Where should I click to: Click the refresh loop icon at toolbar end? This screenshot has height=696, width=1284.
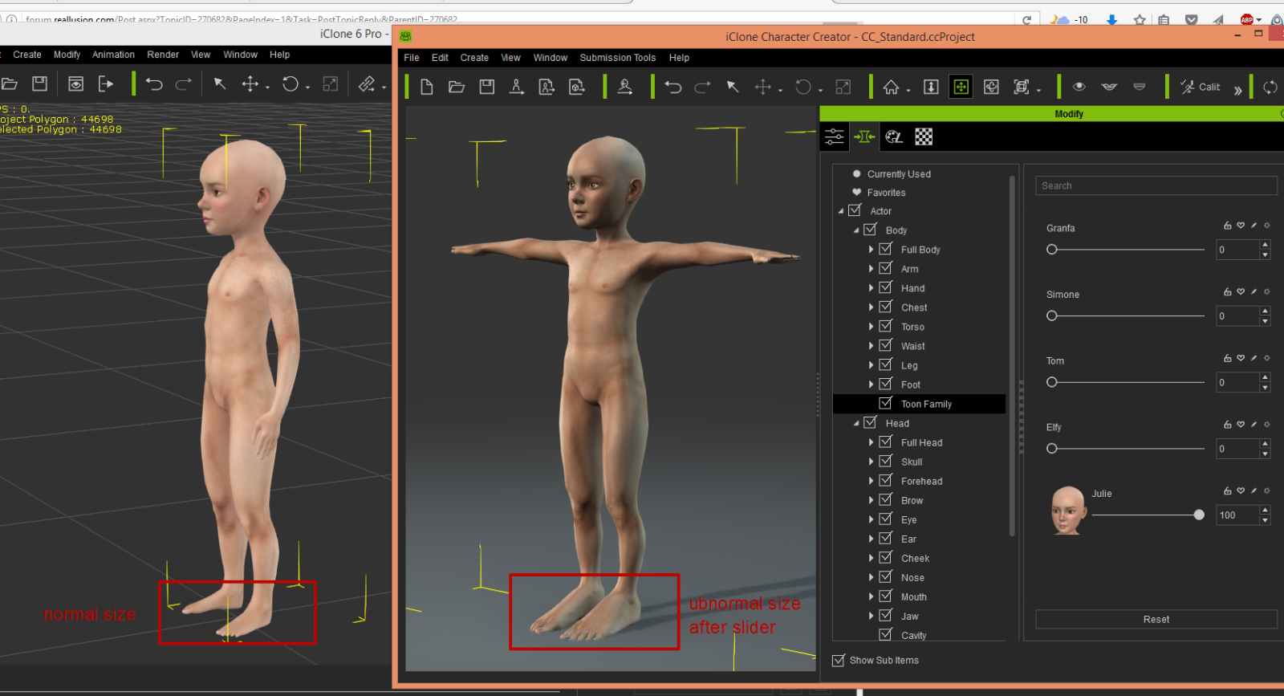[1270, 87]
